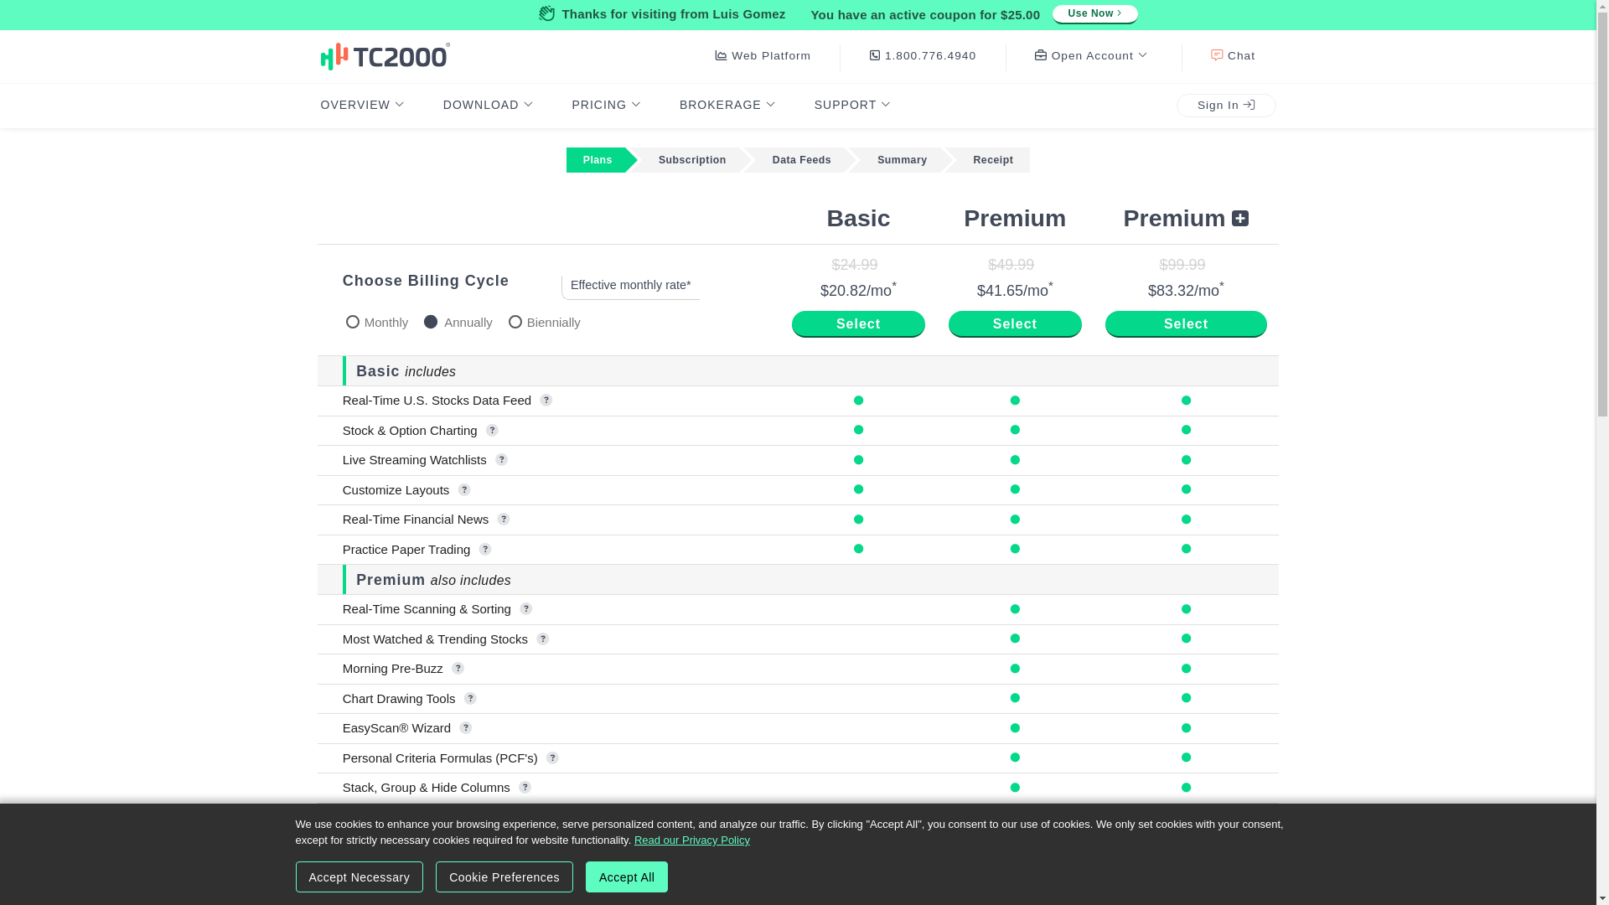
Task: Open help for Stock & Option Charting
Action: [x=492, y=431]
